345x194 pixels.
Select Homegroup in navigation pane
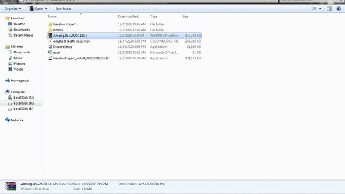19,80
